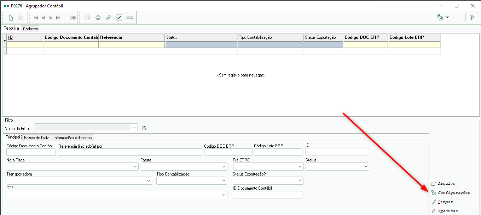Save filter with green disk icon
The width and height of the screenshot is (481, 215).
pyautogui.click(x=144, y=128)
